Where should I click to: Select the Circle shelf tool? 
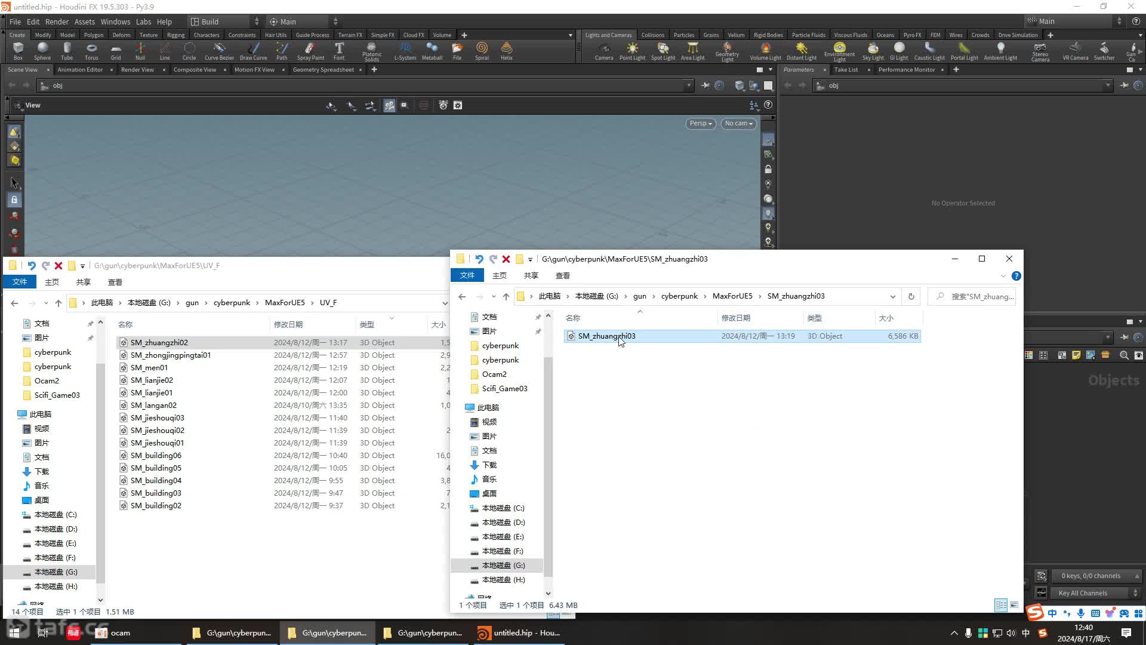click(x=189, y=51)
